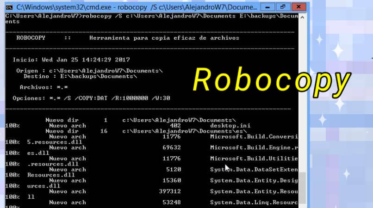Click the cmd.exe window title text
This screenshot has width=373, height=208.
point(137,7)
